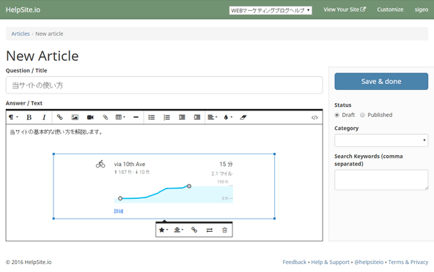Open the Help & Support footer link
The height and width of the screenshot is (272, 434).
tap(330, 262)
